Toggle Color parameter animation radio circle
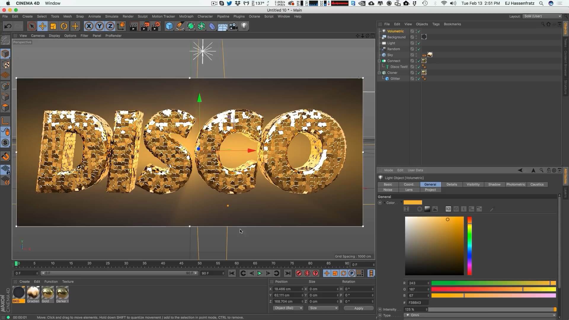Image resolution: width=569 pixels, height=320 pixels. (x=380, y=203)
